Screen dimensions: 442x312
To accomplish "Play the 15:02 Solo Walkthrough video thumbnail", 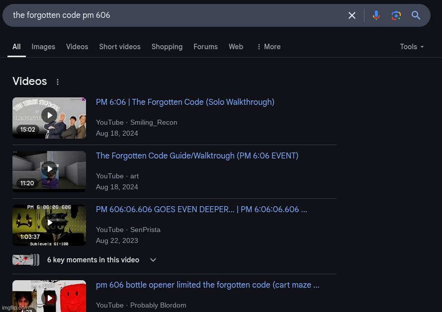I will click(49, 118).
